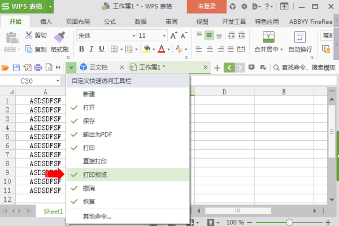This screenshot has height=226, width=339.
Task: Apply cell borders icon
Action: pyautogui.click(x=114, y=49)
